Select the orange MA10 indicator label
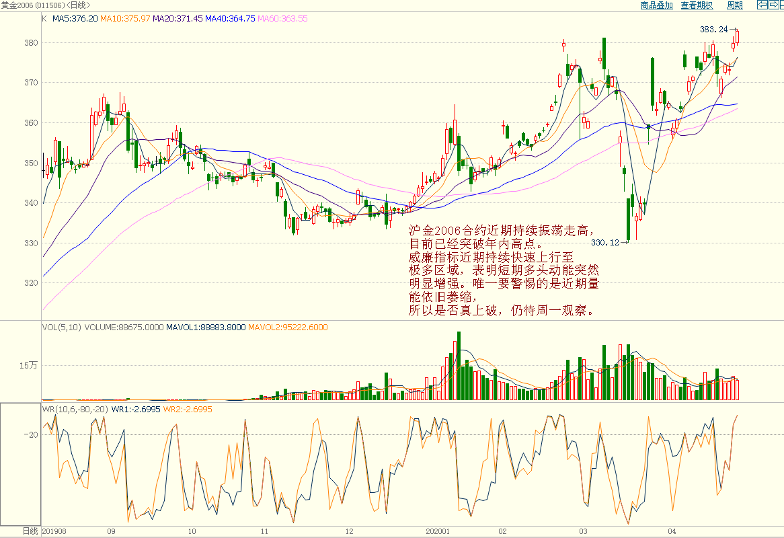The width and height of the screenshot is (784, 538). pyautogui.click(x=125, y=19)
